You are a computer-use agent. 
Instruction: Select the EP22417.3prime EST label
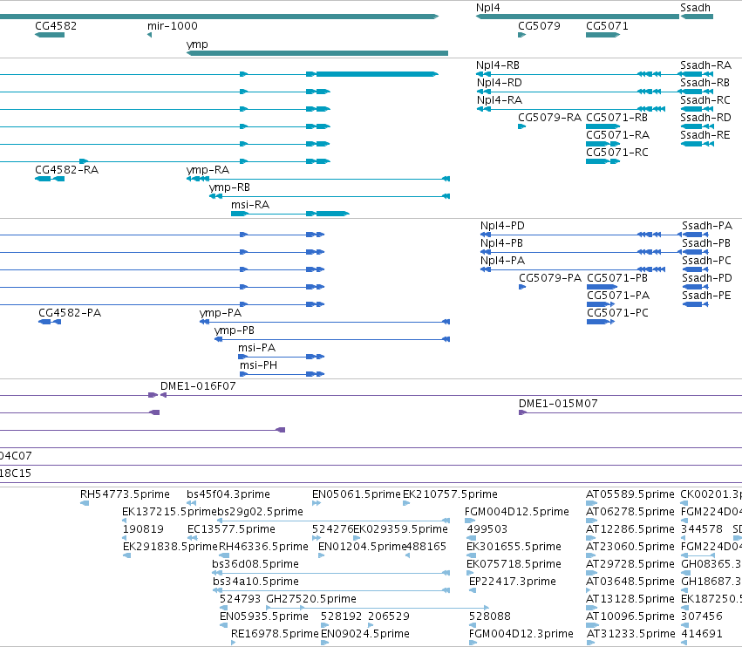513,582
